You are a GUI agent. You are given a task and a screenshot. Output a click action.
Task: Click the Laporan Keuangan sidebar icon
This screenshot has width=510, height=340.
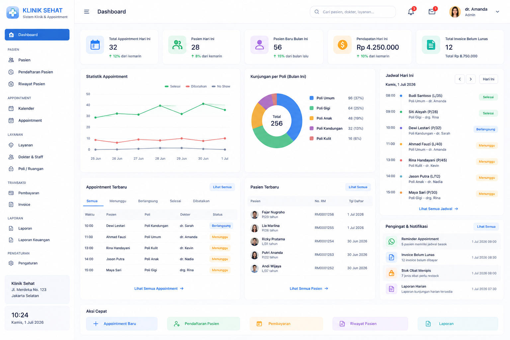[x=11, y=240]
